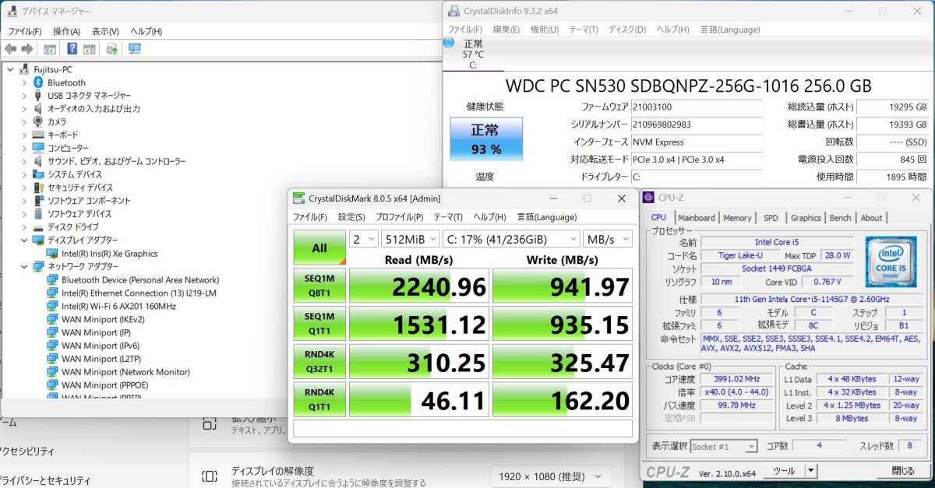935x488 pixels.
Task: Open the 1920 × 1080 resolution dropdown
Action: pyautogui.click(x=551, y=476)
